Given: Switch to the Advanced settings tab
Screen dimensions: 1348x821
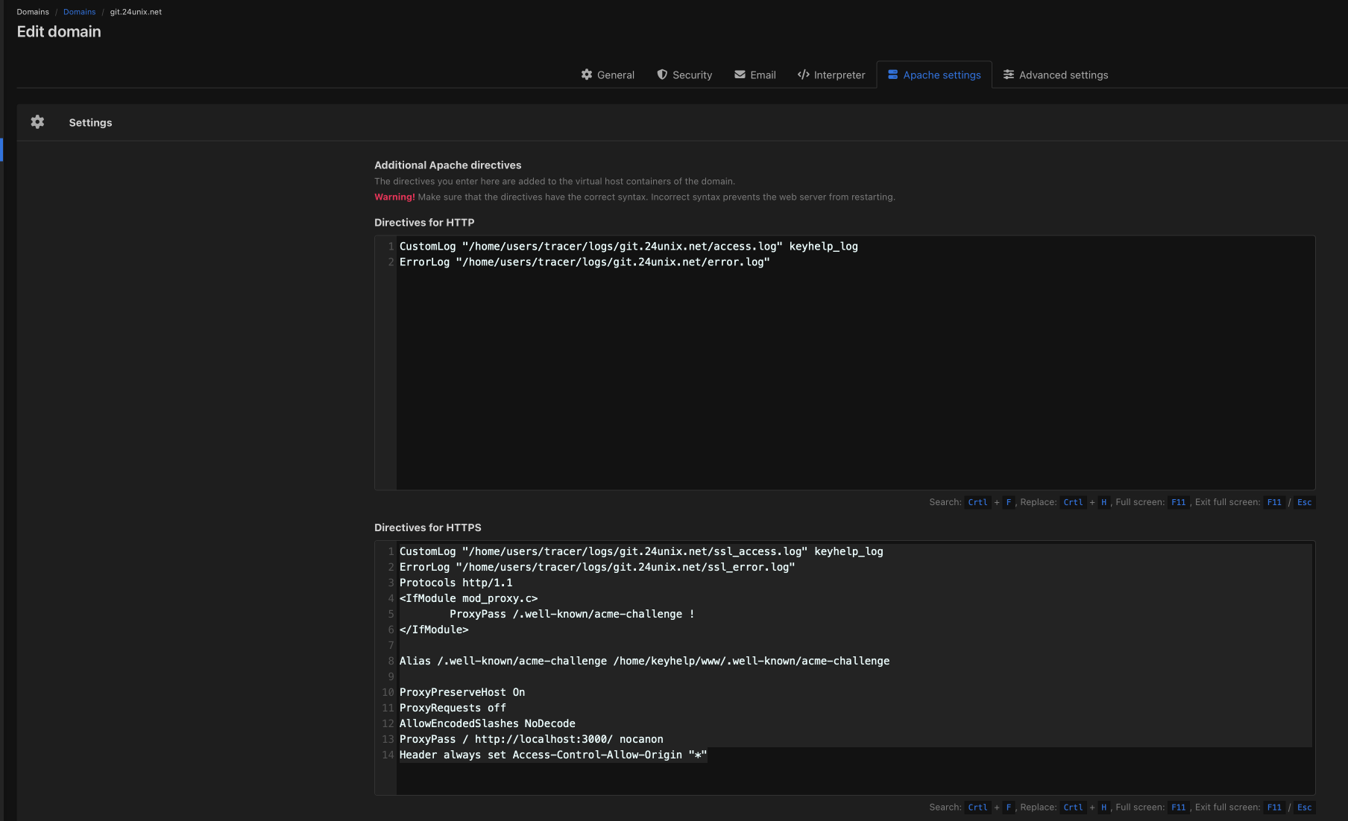Looking at the screenshot, I should pyautogui.click(x=1055, y=75).
